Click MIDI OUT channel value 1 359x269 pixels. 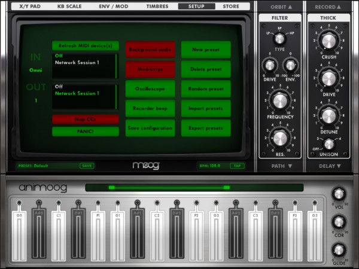pos(36,100)
